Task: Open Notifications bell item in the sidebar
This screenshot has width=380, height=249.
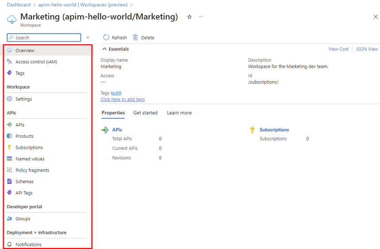Action: point(28,245)
